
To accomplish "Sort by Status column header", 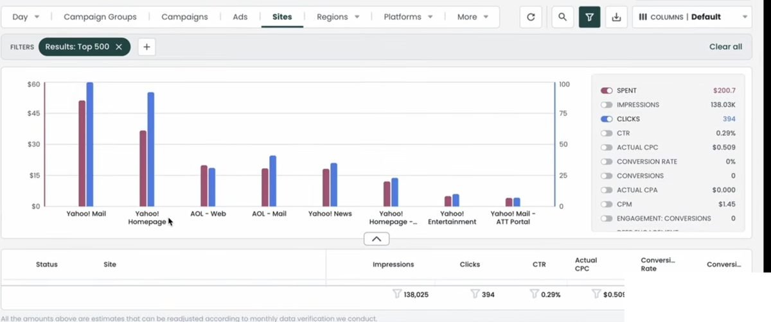I will click(46, 264).
